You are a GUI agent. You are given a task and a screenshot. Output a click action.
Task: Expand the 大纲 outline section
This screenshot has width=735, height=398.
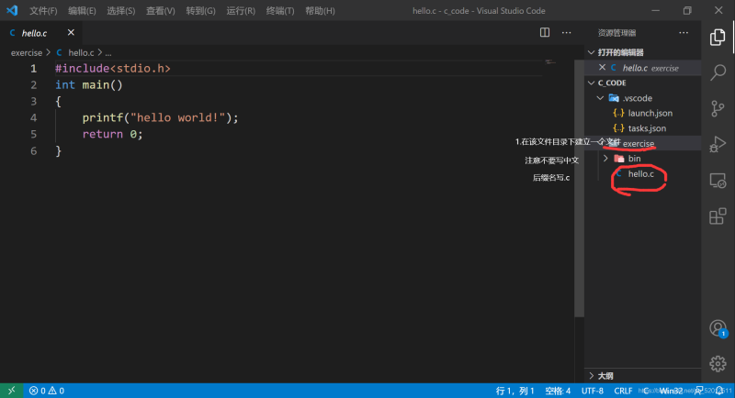coord(605,376)
